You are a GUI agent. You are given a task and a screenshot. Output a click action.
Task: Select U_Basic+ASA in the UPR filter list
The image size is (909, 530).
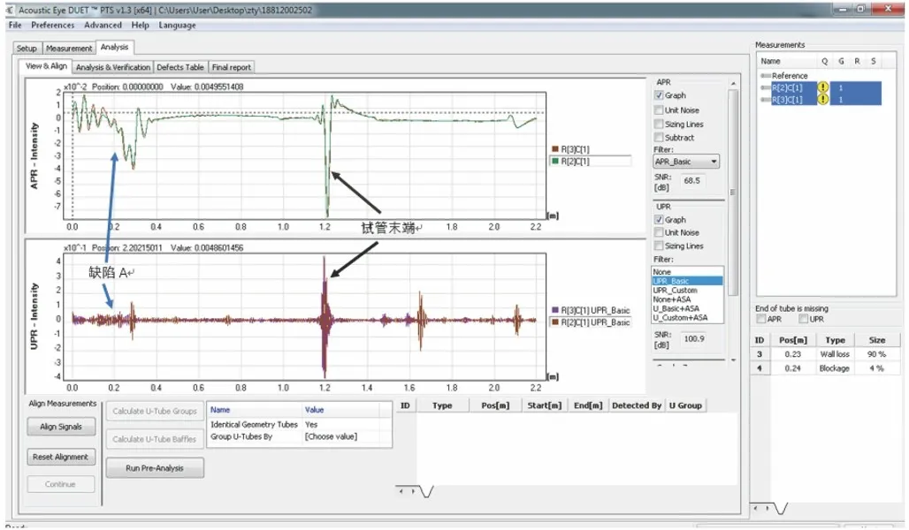675,308
